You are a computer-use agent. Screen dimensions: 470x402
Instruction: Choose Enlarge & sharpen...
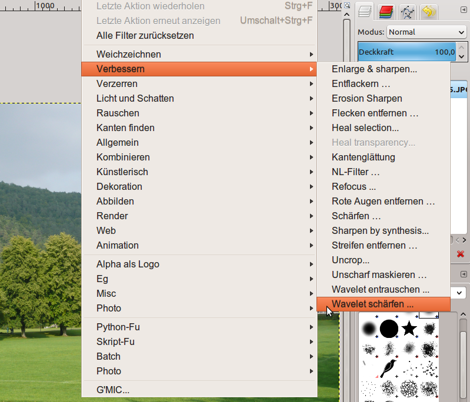click(384, 69)
